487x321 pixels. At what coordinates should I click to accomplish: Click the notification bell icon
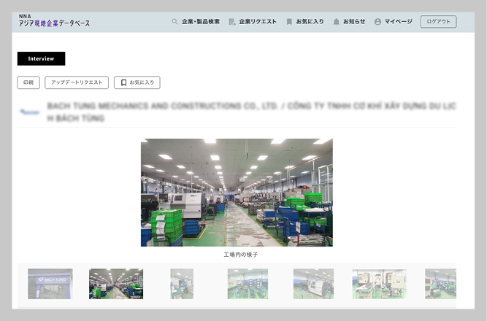[336, 22]
